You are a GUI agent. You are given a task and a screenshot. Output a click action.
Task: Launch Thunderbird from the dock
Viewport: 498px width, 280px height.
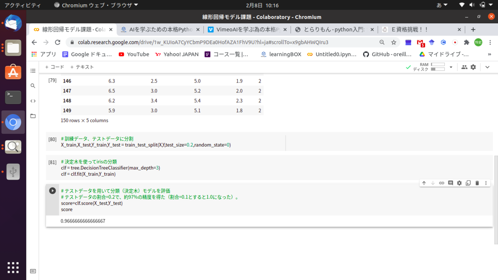(x=13, y=23)
